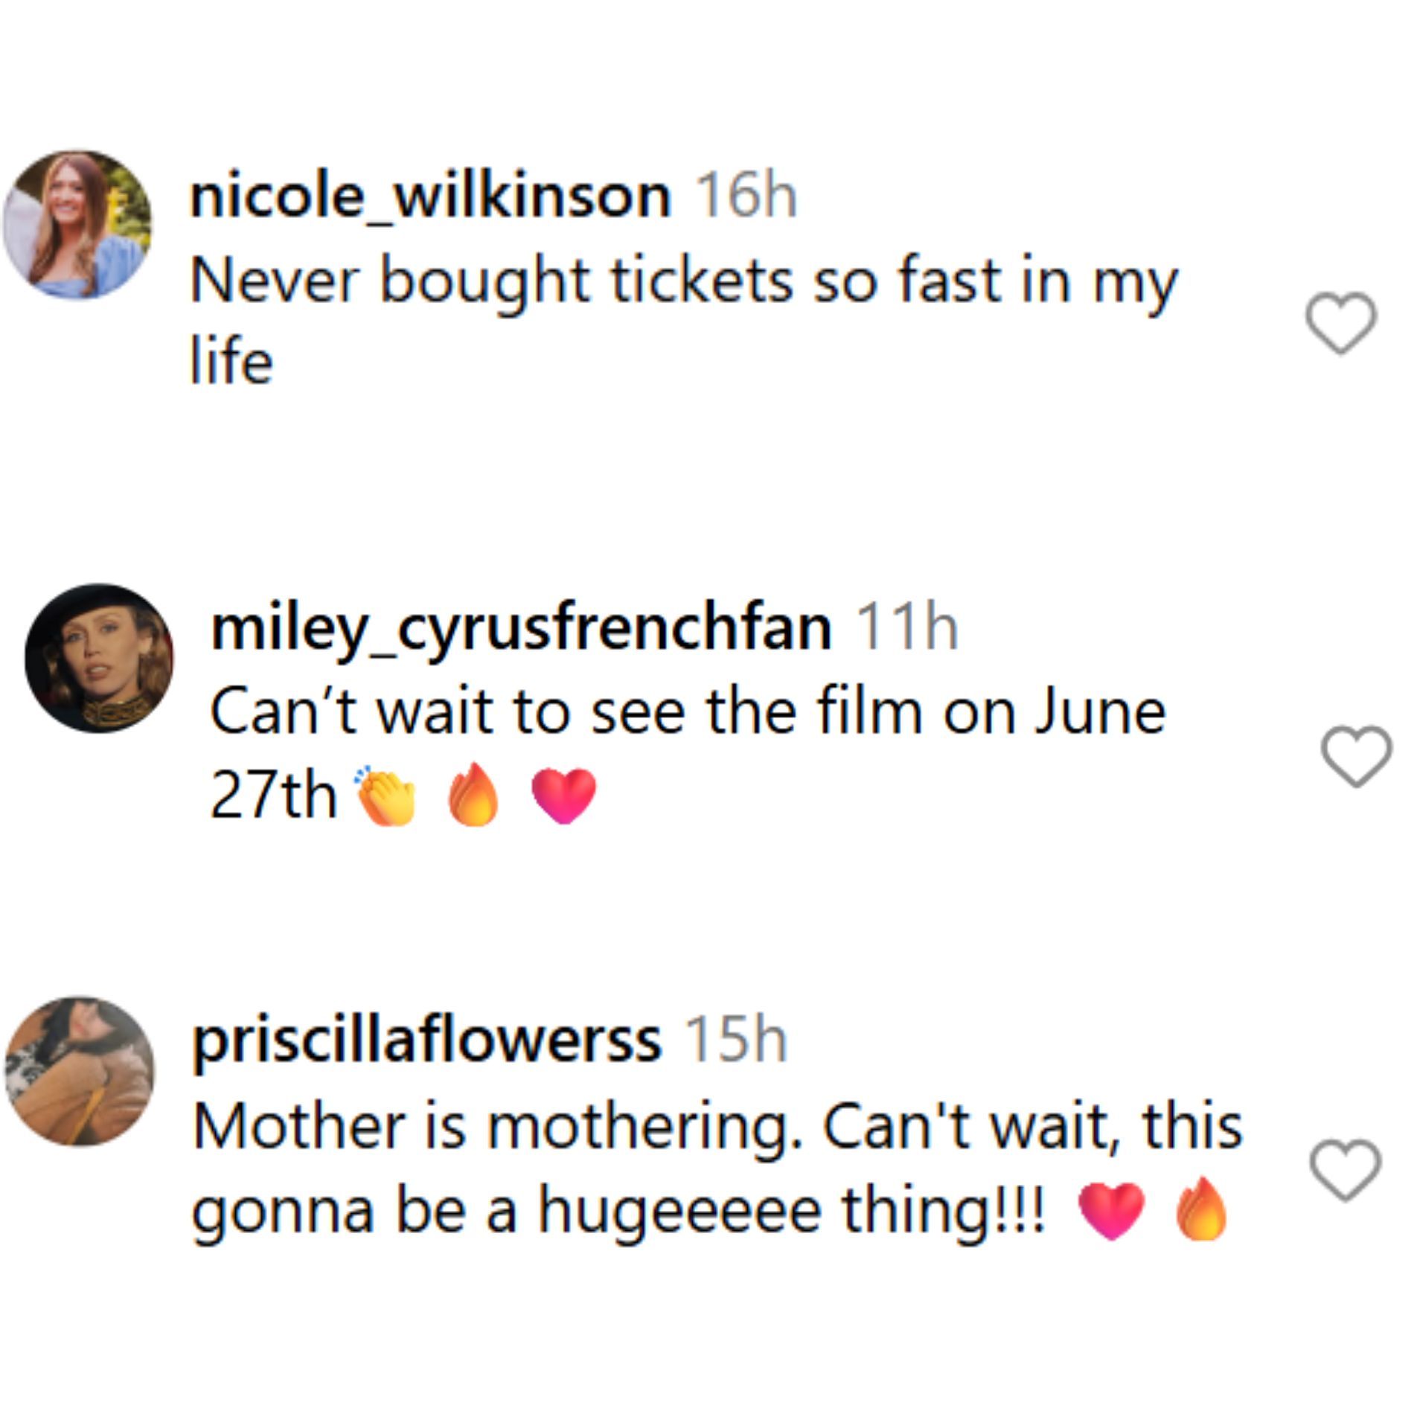This screenshot has height=1414, width=1414.
Task: Click the pink heart emoji after 27th
Action: click(x=563, y=796)
